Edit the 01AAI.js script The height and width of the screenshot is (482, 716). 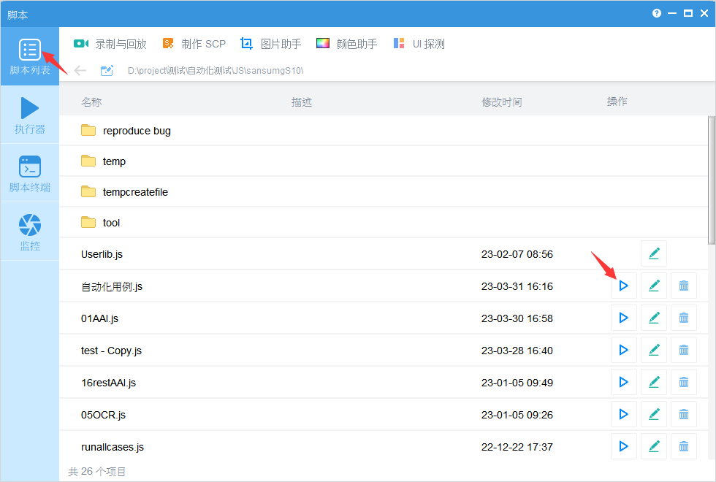654,318
